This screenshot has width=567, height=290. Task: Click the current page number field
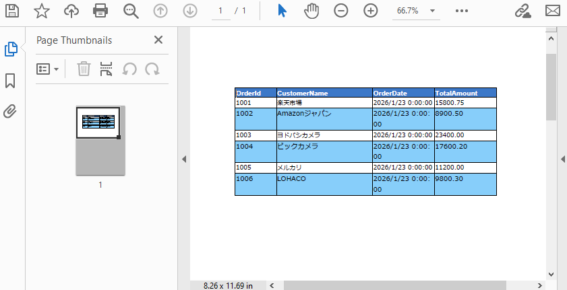coord(220,11)
